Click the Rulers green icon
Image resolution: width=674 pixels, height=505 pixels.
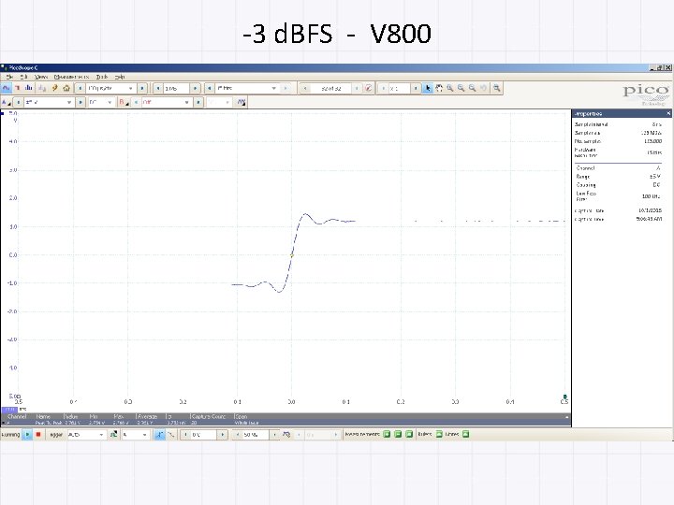click(x=439, y=434)
